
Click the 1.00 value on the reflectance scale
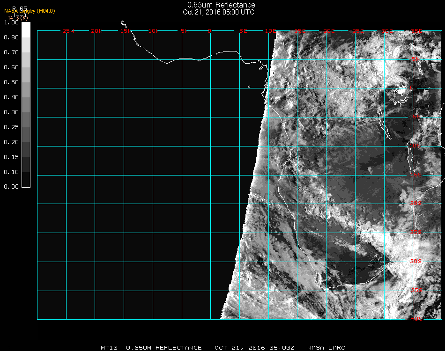tap(11, 22)
